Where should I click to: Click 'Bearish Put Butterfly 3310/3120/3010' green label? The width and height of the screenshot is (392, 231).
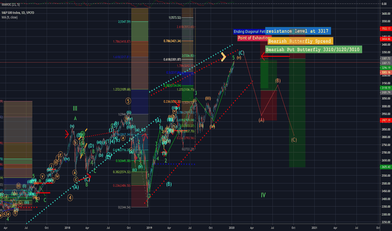click(x=313, y=50)
